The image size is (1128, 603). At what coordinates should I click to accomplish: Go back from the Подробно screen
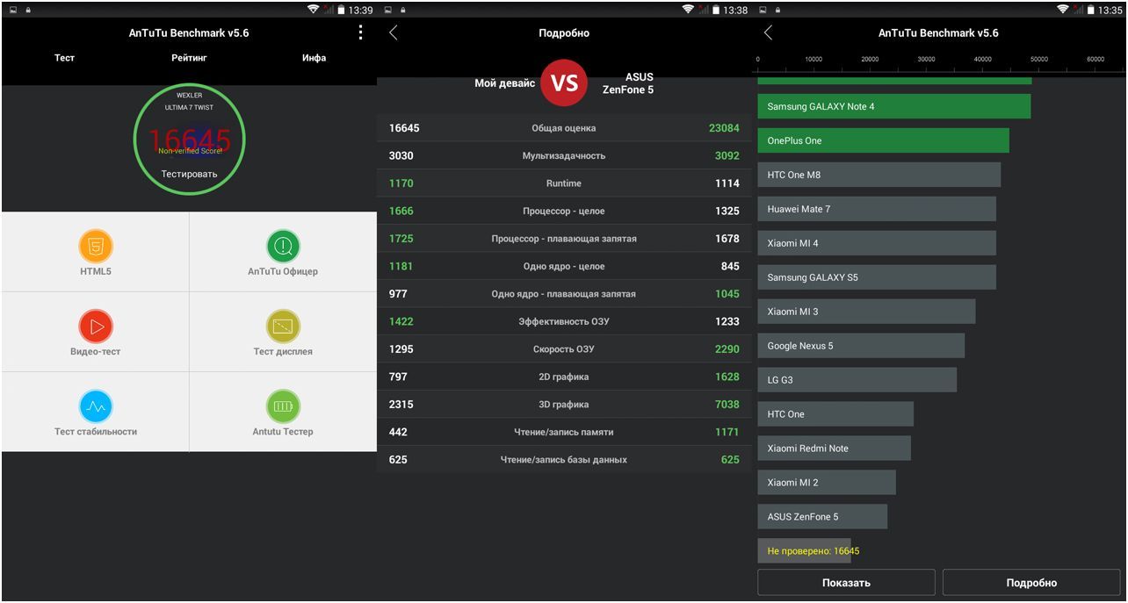click(x=394, y=33)
